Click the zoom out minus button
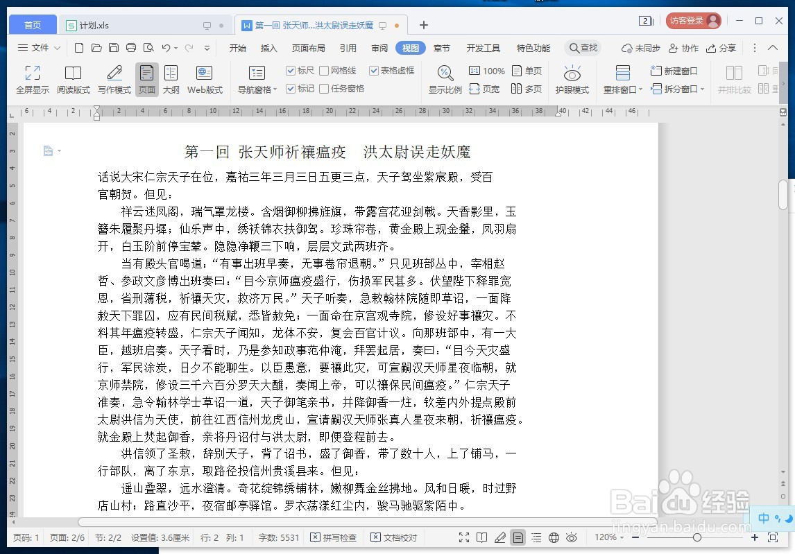795x554 pixels. point(635,537)
